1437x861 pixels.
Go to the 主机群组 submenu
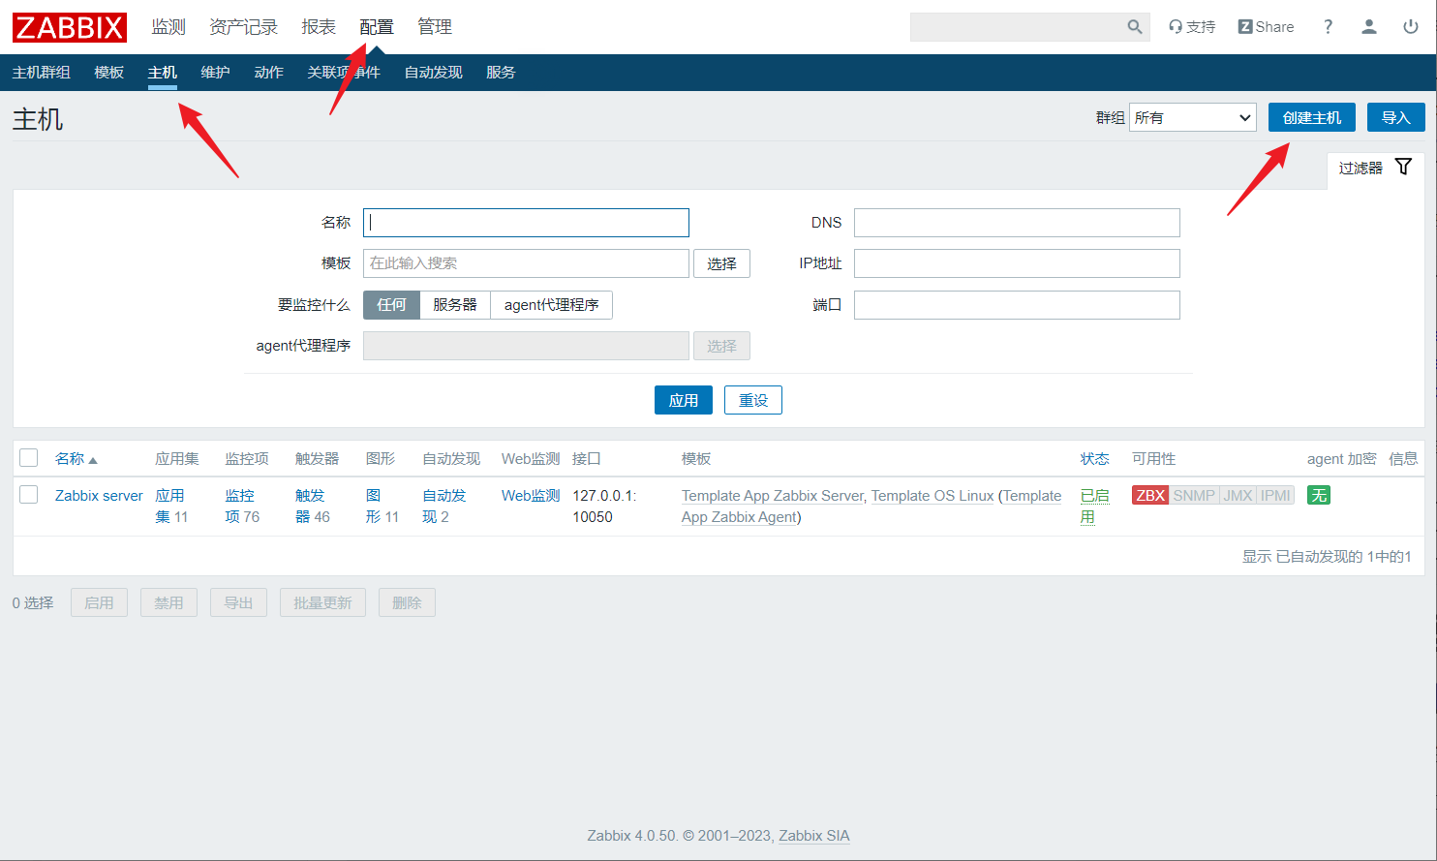tap(42, 73)
